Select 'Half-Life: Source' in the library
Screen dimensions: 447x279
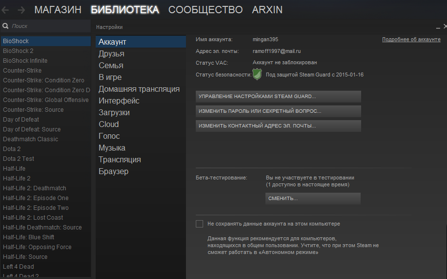46,257
